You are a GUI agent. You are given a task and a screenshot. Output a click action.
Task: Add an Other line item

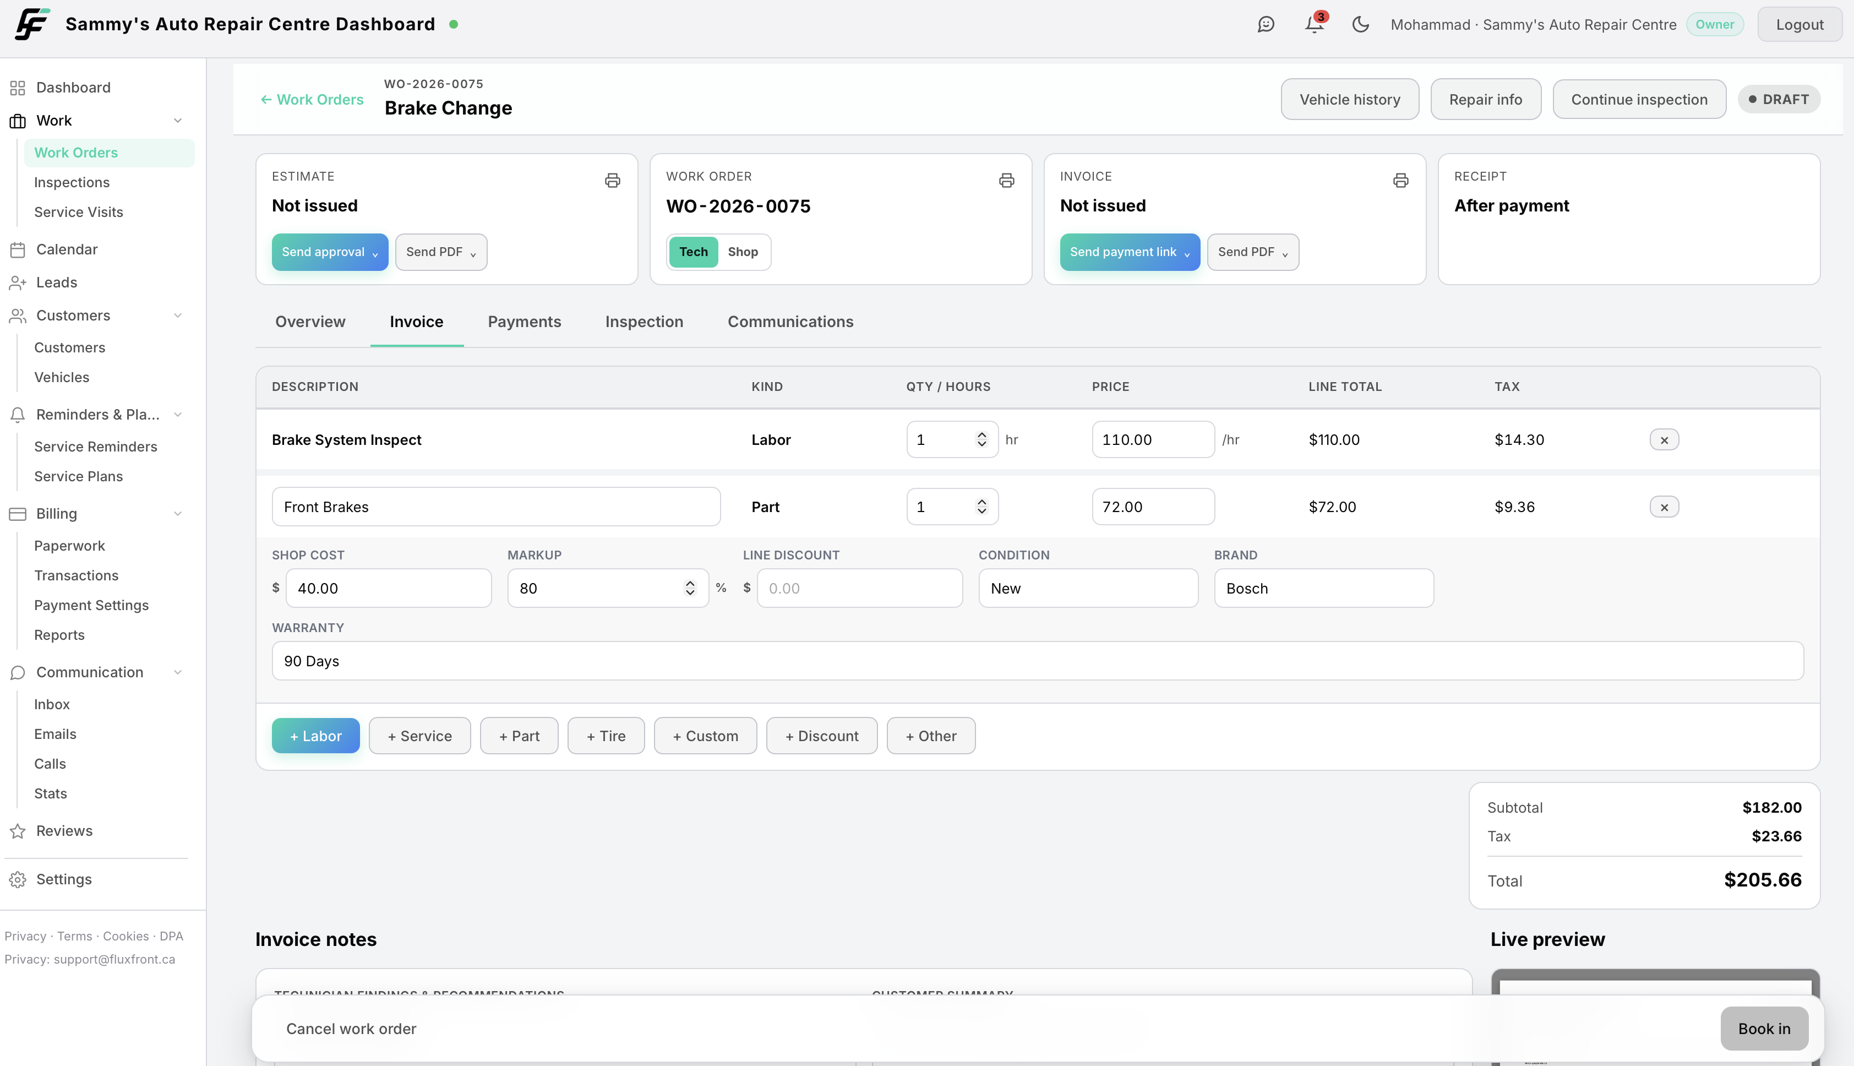931,736
